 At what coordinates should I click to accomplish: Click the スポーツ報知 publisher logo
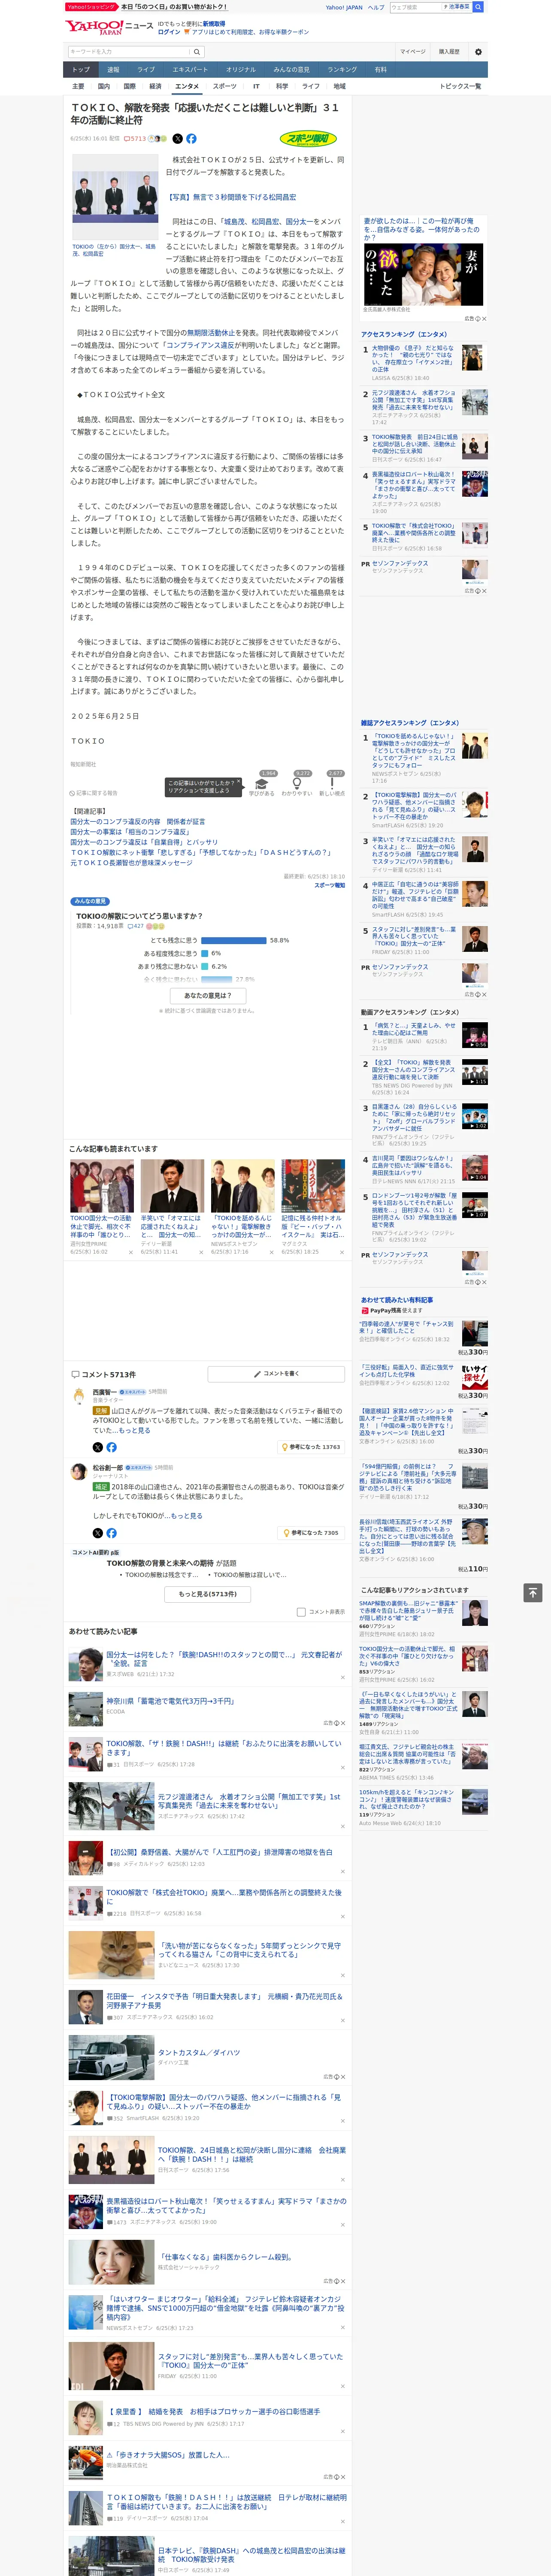309,139
